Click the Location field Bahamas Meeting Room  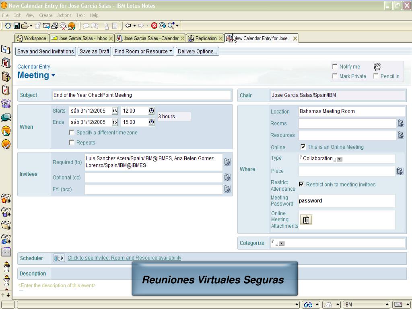[352, 111]
